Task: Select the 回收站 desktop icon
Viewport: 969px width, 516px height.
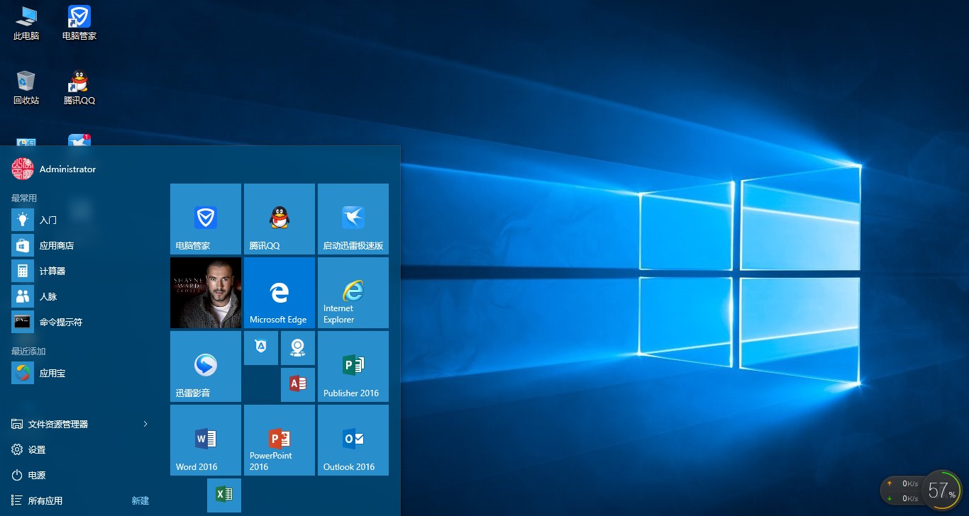Action: (26, 88)
